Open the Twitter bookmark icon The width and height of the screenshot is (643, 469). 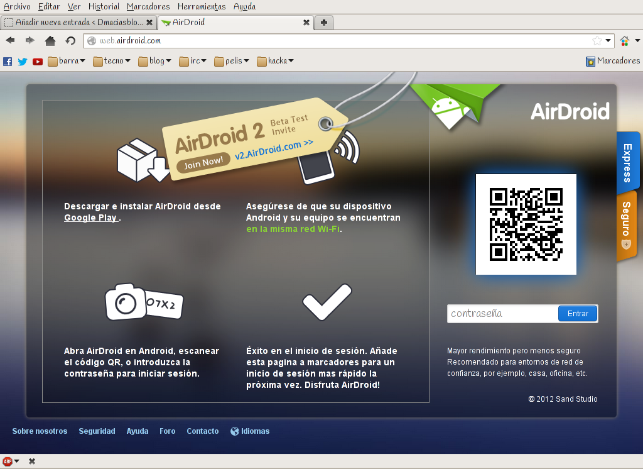pyautogui.click(x=23, y=62)
